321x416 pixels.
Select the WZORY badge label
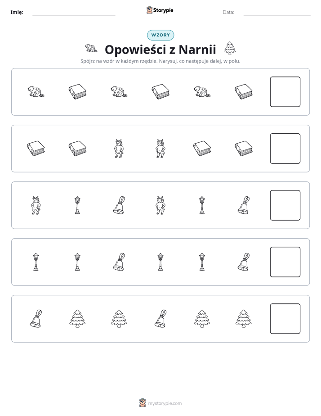pos(160,35)
